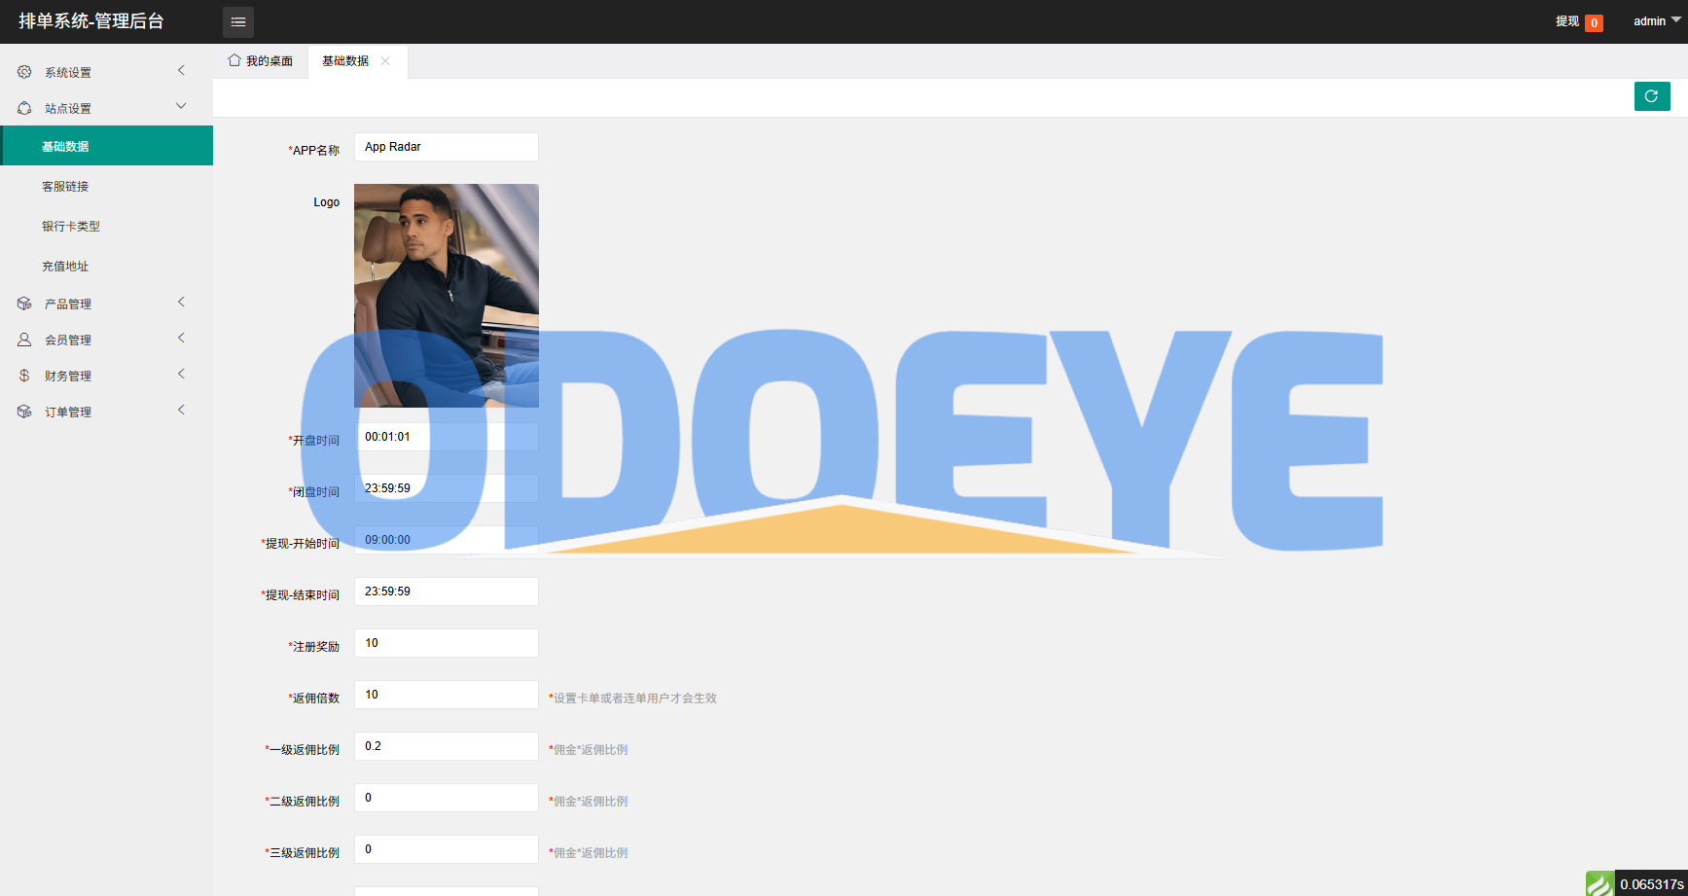Click the 产品管理 cube icon
Image resolution: width=1688 pixels, height=896 pixels.
click(24, 304)
